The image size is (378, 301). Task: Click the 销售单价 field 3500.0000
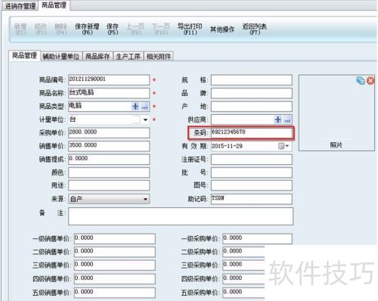(x=109, y=146)
